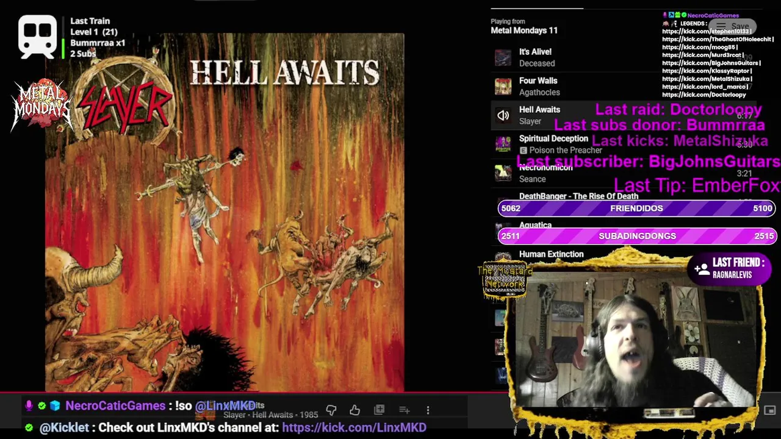Screen dimensions: 781x439
Task: Open the kick.com/stephen10133 link
Action: tap(705, 31)
